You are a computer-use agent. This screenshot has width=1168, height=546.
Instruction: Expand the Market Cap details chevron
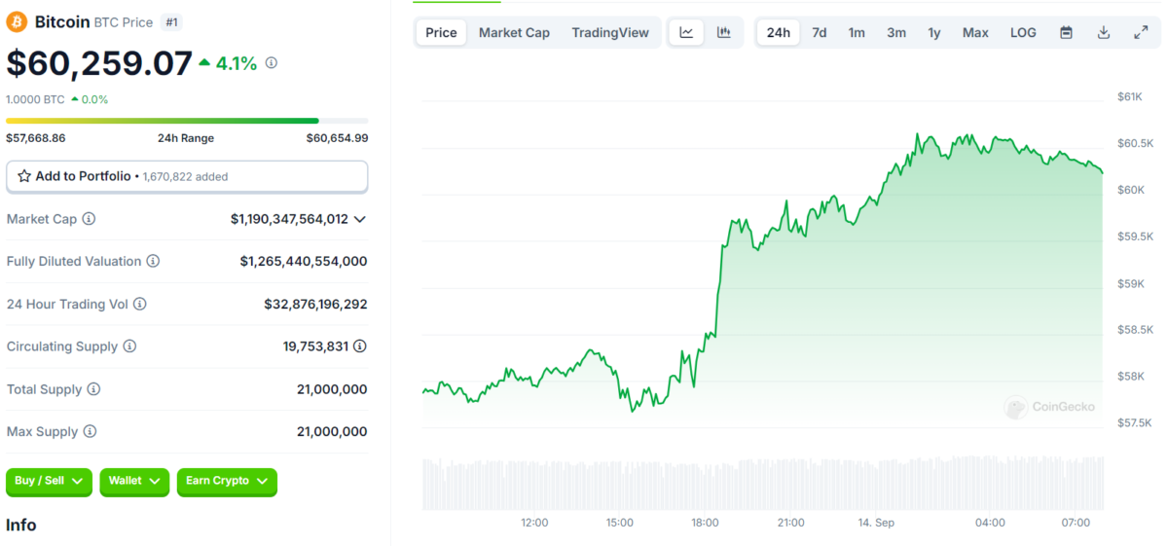[360, 219]
